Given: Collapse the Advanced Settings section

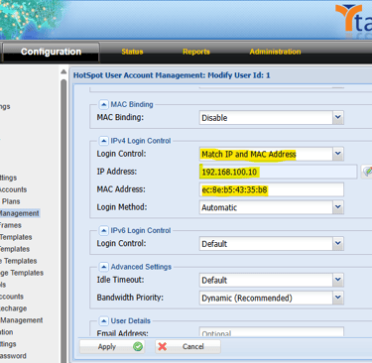Looking at the screenshot, I should click(x=103, y=267).
